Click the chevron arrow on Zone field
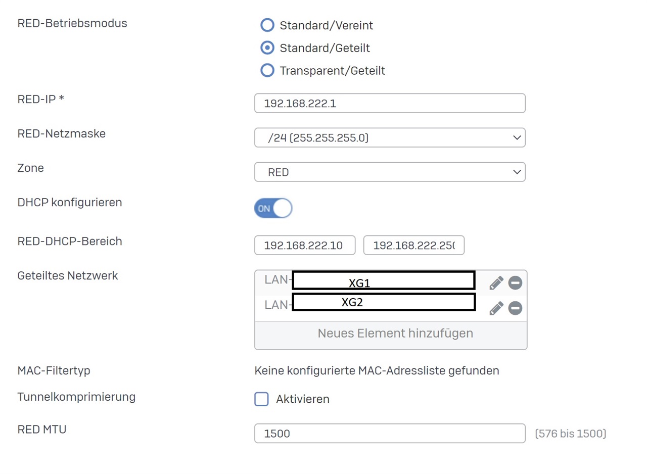The height and width of the screenshot is (474, 647). pyautogui.click(x=516, y=172)
